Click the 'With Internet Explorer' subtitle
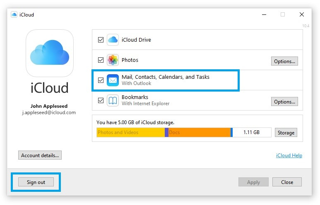Screen dimensions: 320x205 pyautogui.click(x=145, y=104)
